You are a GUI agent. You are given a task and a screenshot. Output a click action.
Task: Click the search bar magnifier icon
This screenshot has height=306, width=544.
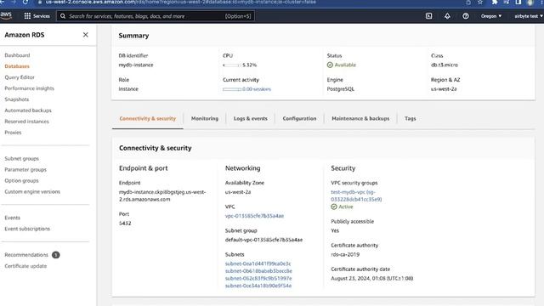tap(63, 16)
